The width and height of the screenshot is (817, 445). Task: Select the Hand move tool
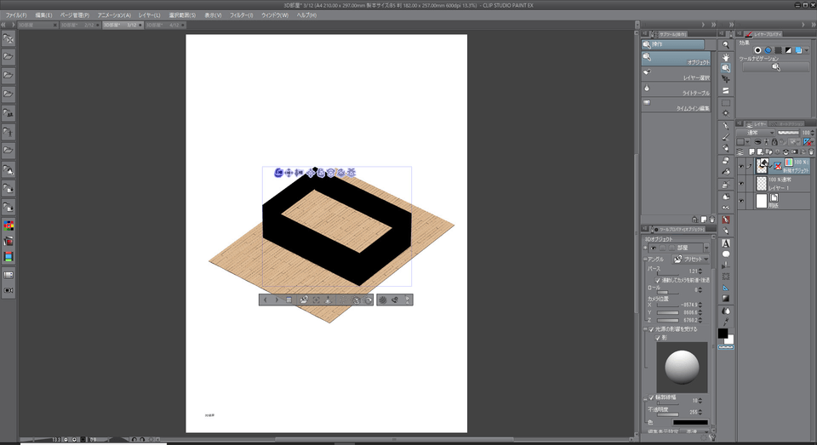click(x=726, y=55)
